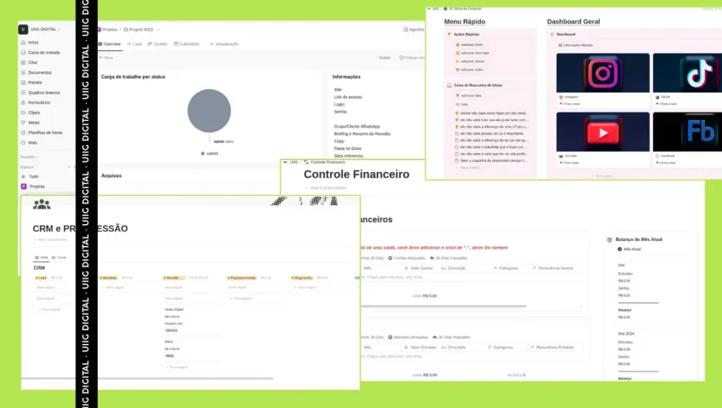
Task: Open Planilhas de horas in the sidebar
Action: tap(42, 133)
